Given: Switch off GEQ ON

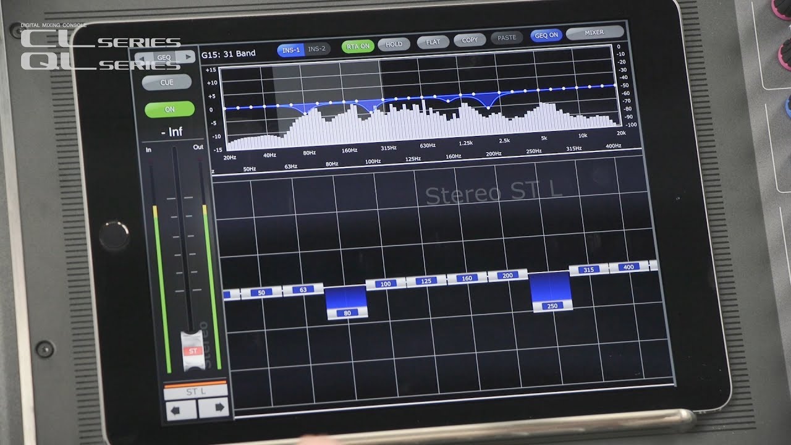Looking at the screenshot, I should [x=546, y=36].
